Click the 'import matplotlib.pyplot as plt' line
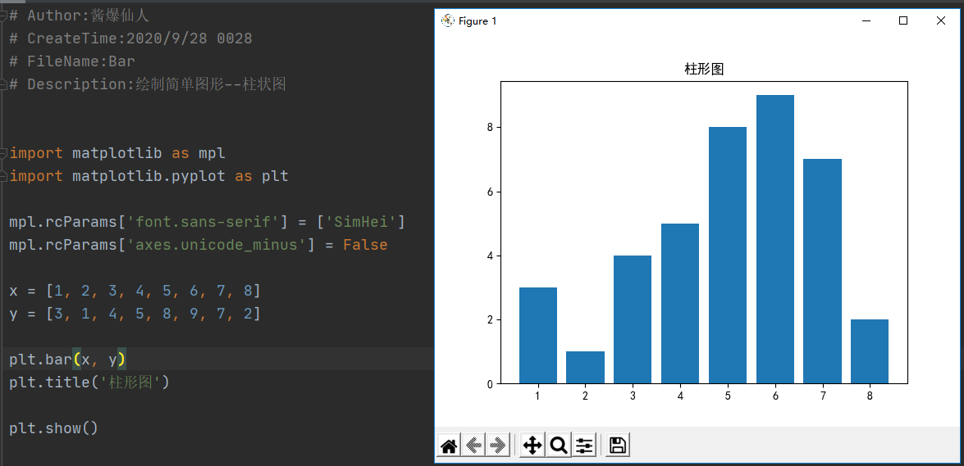The height and width of the screenshot is (466, 964). 148,176
